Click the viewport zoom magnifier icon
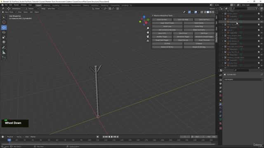 148,28
